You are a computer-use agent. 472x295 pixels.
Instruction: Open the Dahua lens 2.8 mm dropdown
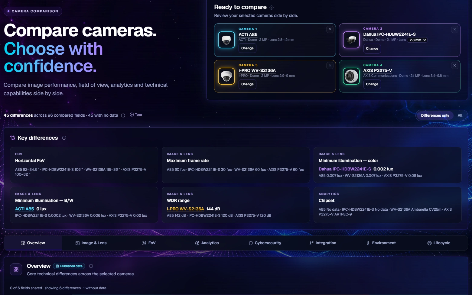(417, 40)
